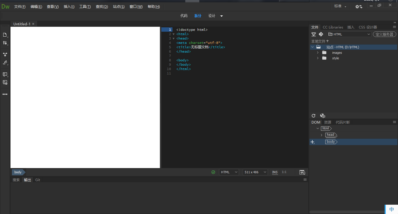Open the 文件(F) menu
The height and width of the screenshot is (214, 398).
pyautogui.click(x=20, y=7)
